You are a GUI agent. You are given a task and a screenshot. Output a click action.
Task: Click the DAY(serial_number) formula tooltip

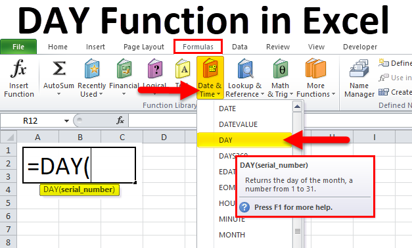click(80, 189)
